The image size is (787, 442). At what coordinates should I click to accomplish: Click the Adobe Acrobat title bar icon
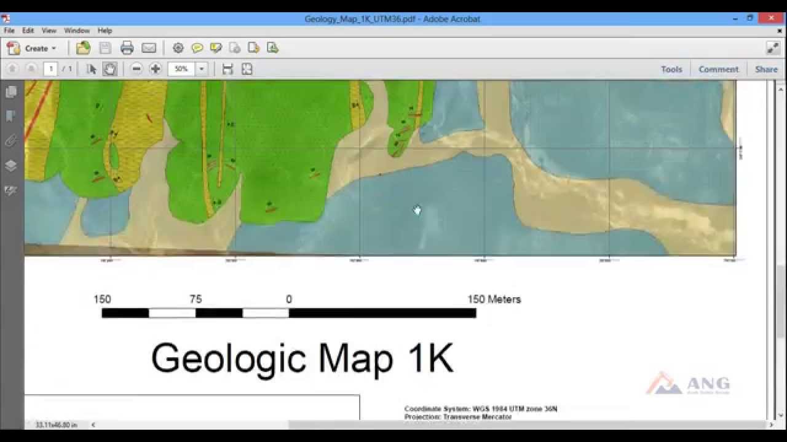tap(6, 18)
